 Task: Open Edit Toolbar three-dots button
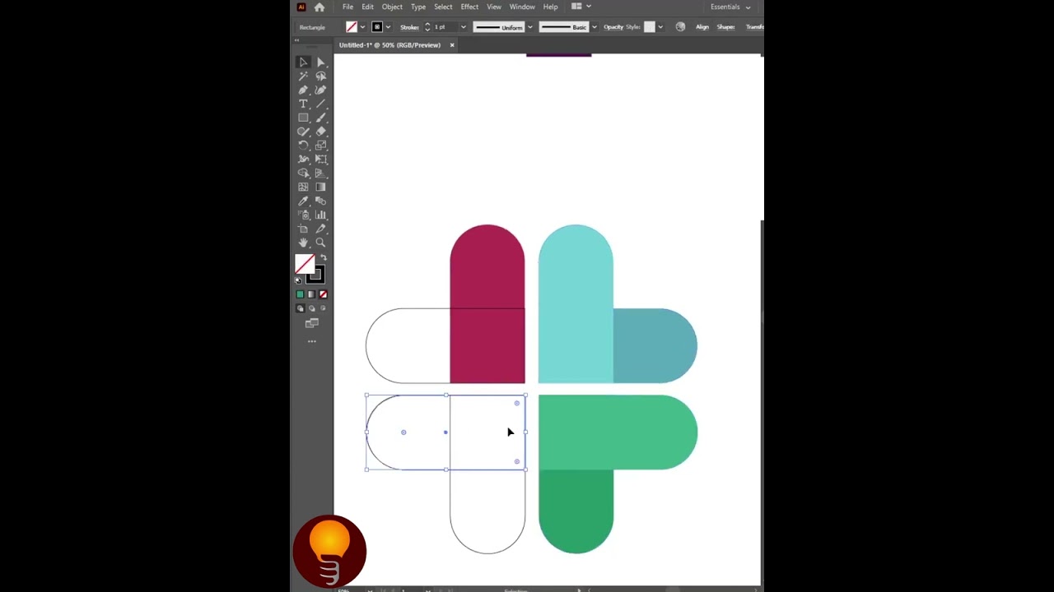[312, 341]
